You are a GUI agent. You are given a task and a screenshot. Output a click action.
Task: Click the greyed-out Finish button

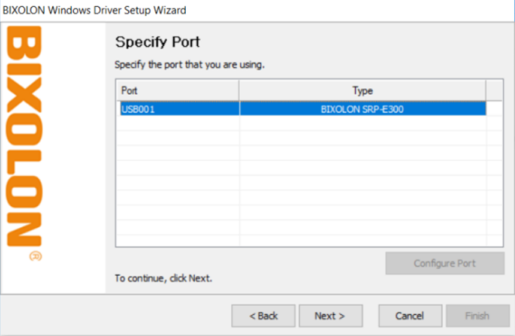pyautogui.click(x=477, y=316)
